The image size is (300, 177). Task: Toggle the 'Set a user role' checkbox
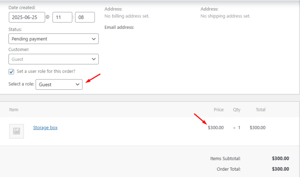pyautogui.click(x=12, y=71)
